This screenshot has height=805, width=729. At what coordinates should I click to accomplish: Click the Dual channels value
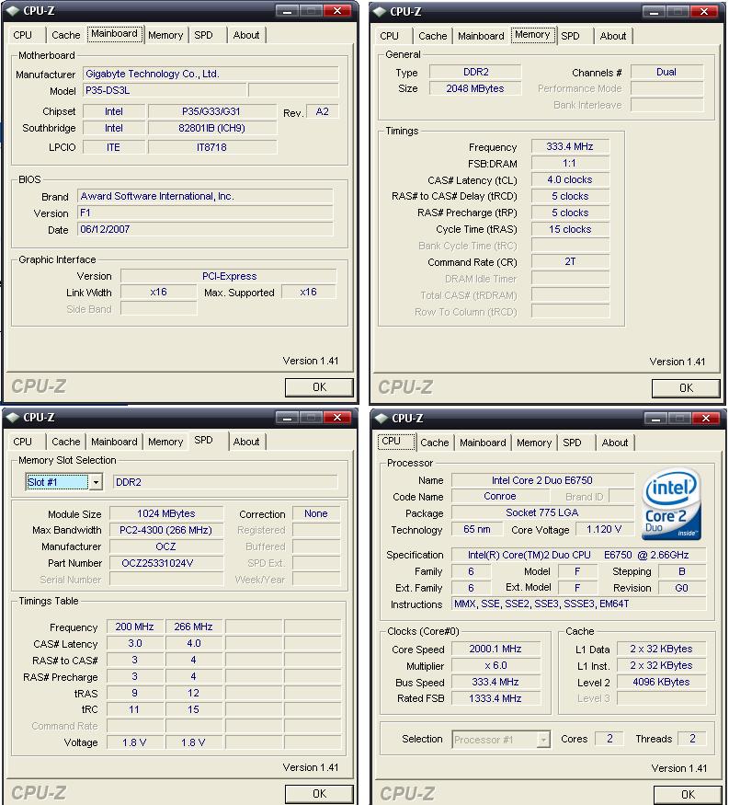(666, 72)
